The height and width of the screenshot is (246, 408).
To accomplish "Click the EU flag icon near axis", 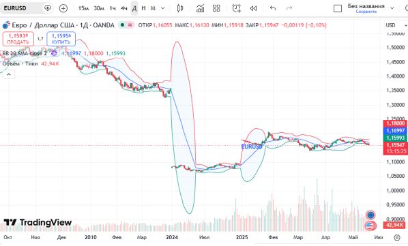I will 370,215.
